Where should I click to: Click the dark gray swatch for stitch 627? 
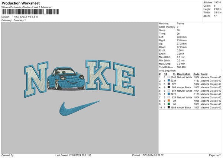(x=169, y=84)
